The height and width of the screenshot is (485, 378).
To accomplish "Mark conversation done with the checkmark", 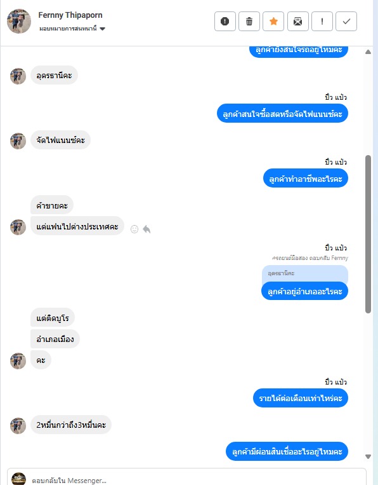I will tap(346, 22).
